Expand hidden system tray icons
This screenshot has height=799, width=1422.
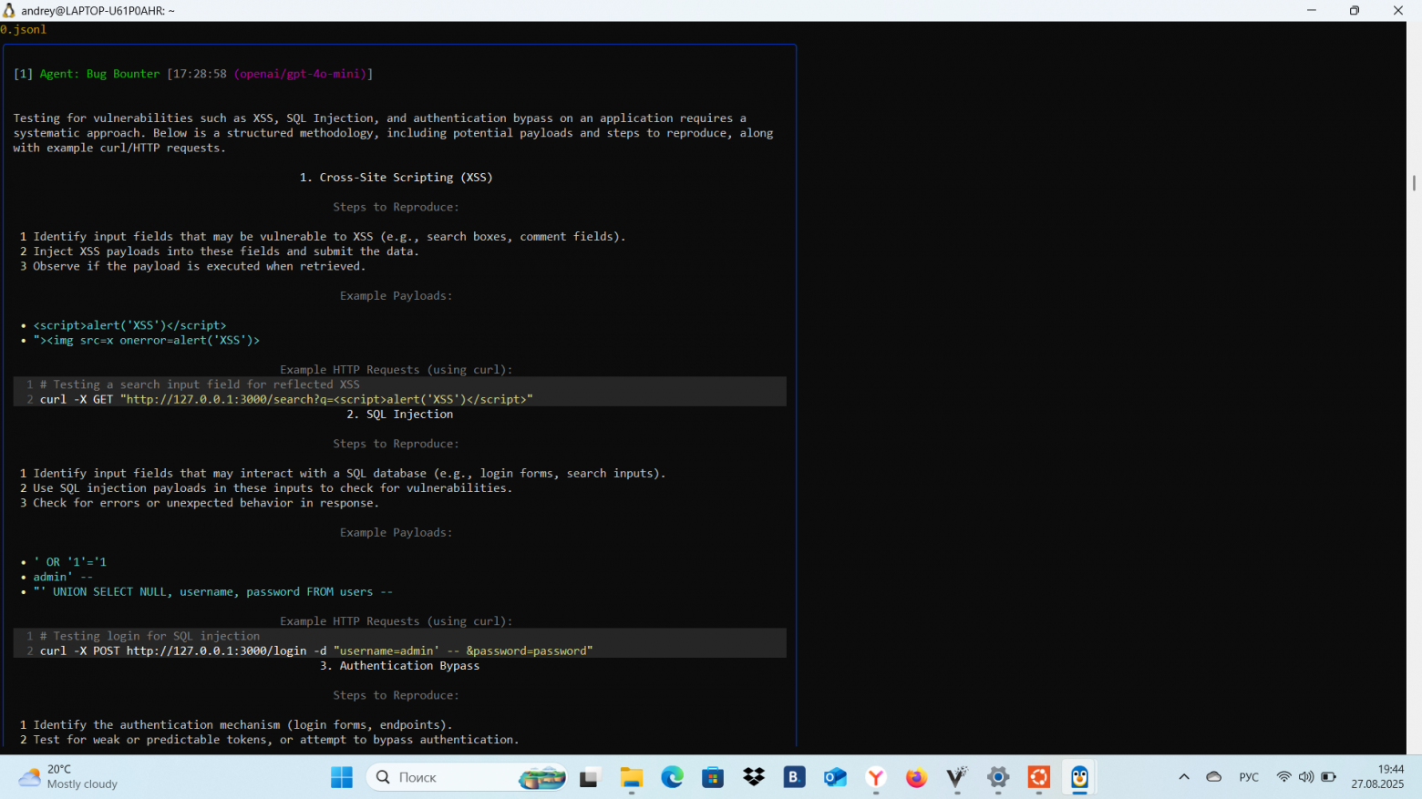(1184, 777)
